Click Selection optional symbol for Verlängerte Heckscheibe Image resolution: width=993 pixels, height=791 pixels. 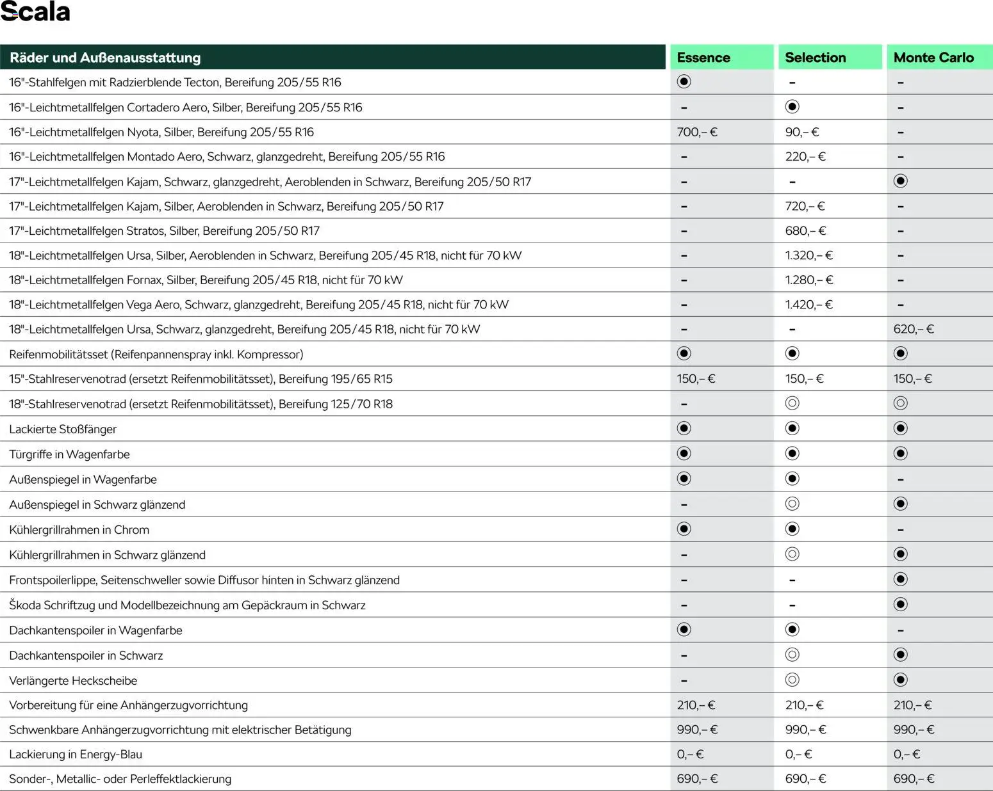(x=792, y=680)
